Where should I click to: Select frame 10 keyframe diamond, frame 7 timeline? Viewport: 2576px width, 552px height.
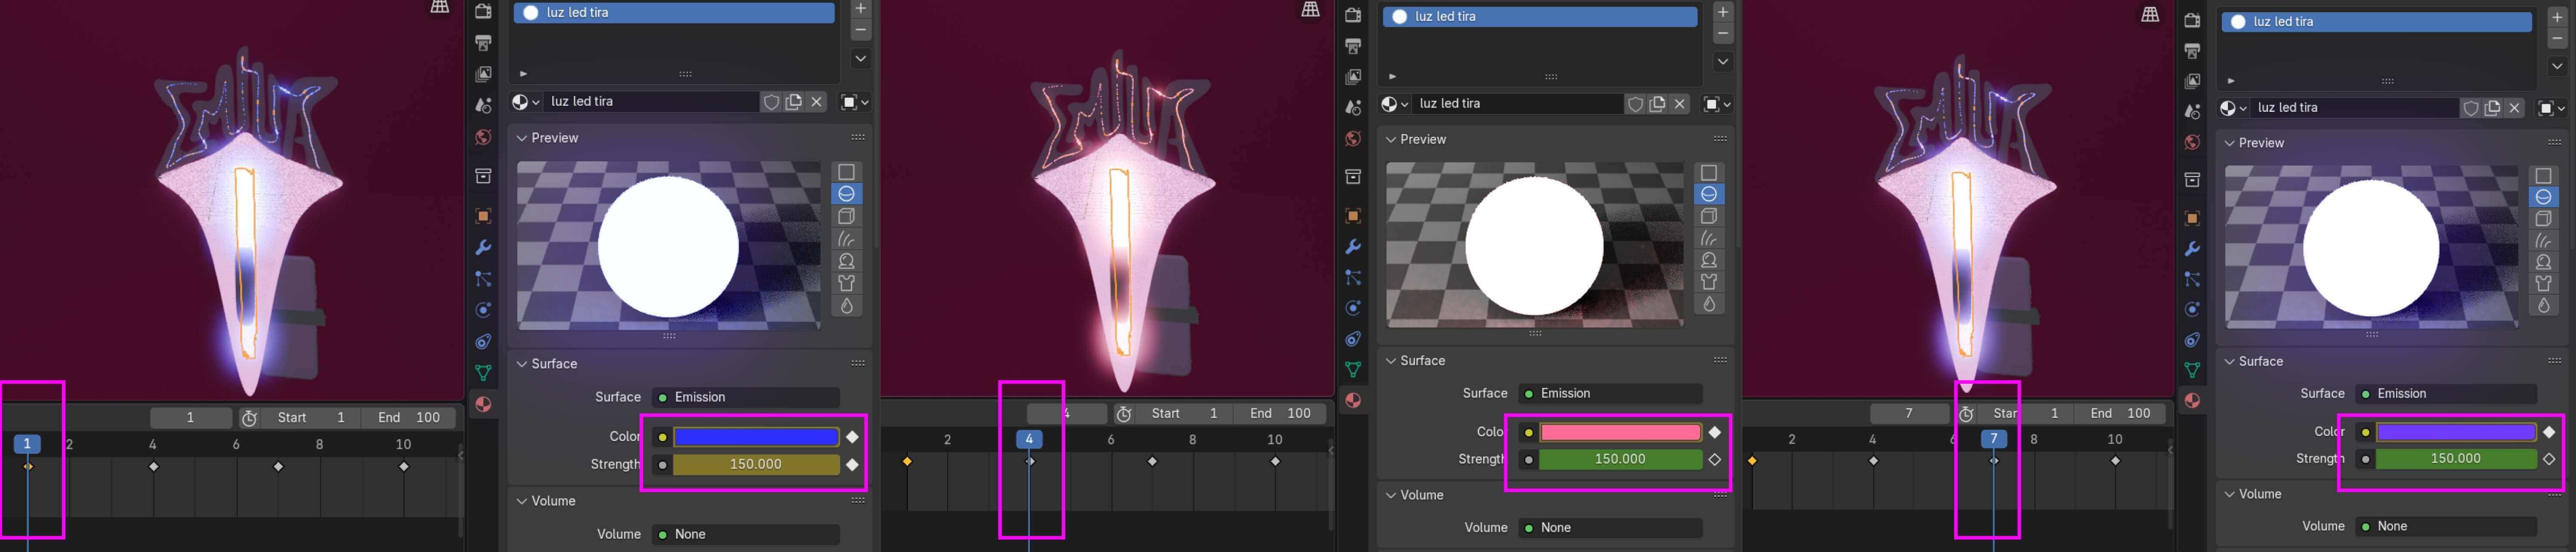(2115, 461)
